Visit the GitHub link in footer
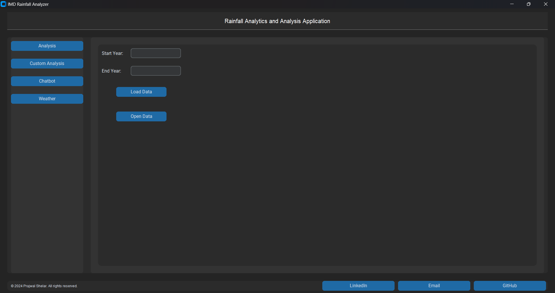The width and height of the screenshot is (555, 293). 510,286
